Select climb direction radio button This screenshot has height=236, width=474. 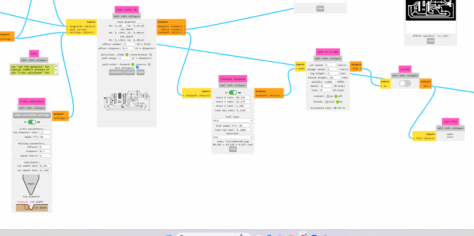point(127,55)
